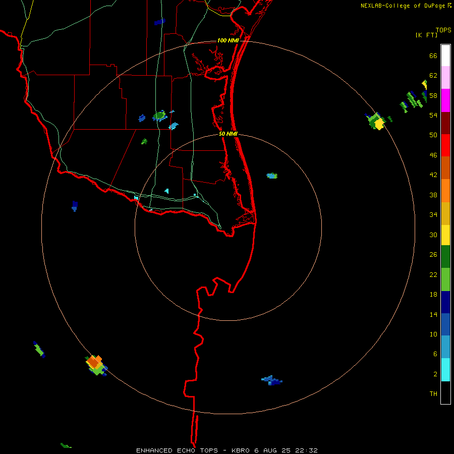The width and height of the screenshot is (454, 454).
Task: Click the cyan legend swatch
Action: [445, 370]
